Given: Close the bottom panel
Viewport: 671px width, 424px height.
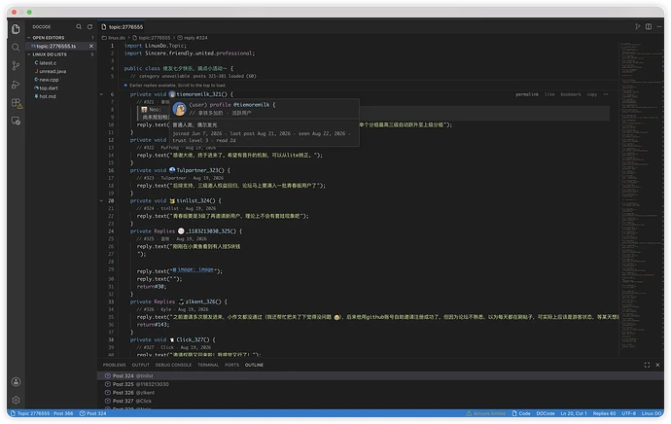Looking at the screenshot, I should pos(657,365).
